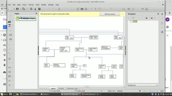This screenshot has width=172, height=96.
Task: Click the Bernard Lundy box in diagram
Action: pos(65,49)
